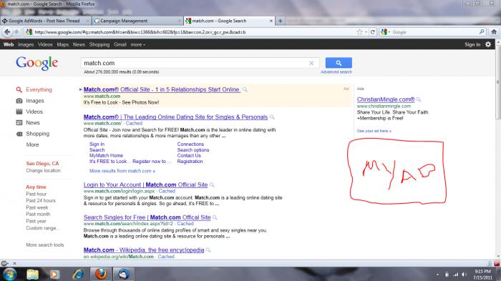Click the network signal tray icon
This screenshot has width=501, height=281.
456,275
